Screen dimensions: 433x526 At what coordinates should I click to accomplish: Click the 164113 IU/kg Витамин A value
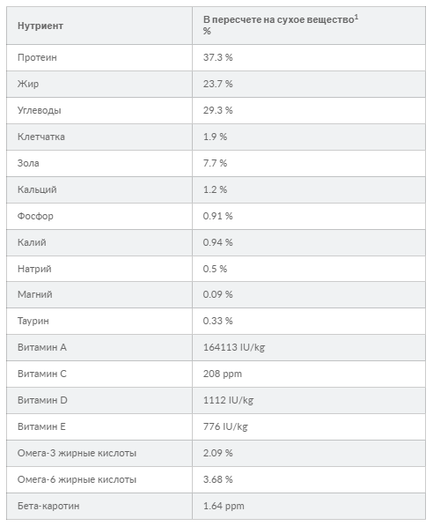tap(234, 347)
